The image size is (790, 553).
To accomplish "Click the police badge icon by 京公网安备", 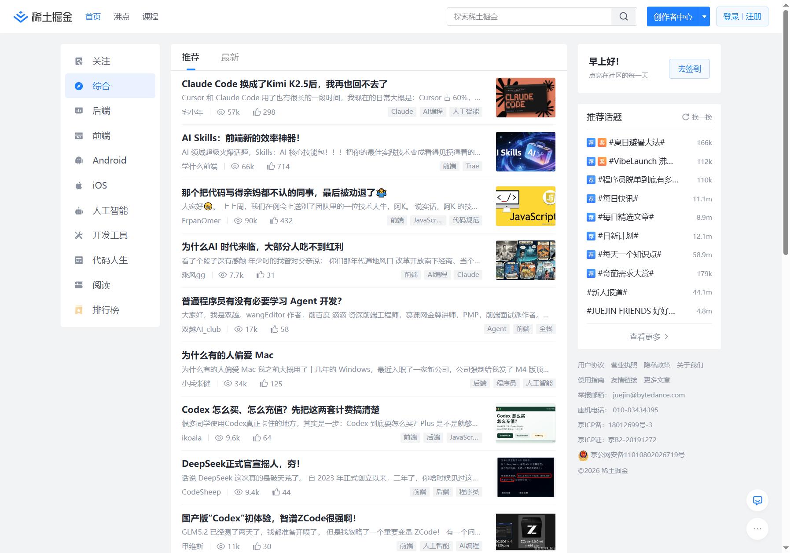I will [x=583, y=455].
